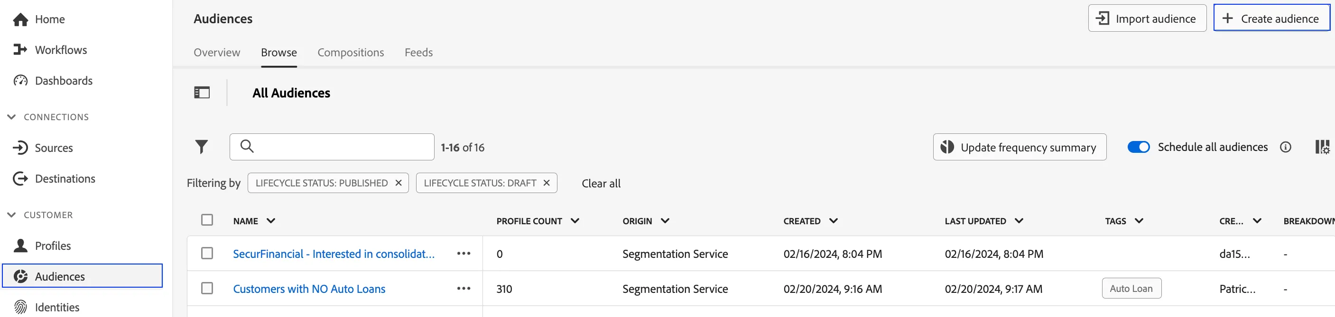1335x317 pixels.
Task: Toggle the folder side panel icon
Action: (x=202, y=93)
